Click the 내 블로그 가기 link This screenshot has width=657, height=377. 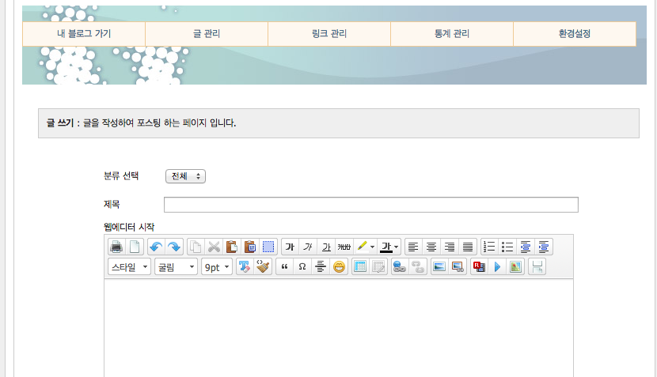[84, 34]
